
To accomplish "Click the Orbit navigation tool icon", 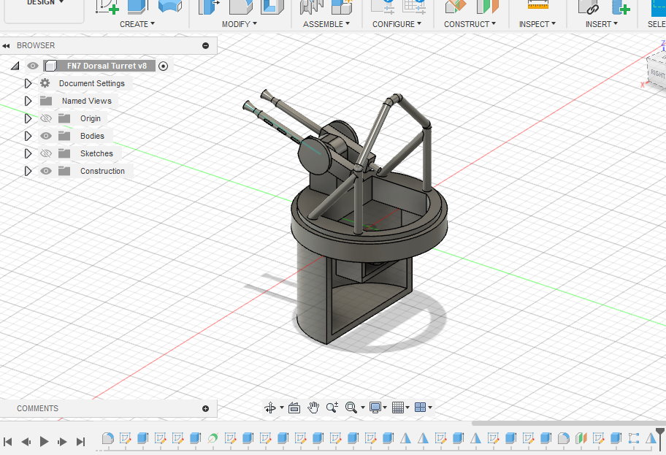I will coord(269,408).
